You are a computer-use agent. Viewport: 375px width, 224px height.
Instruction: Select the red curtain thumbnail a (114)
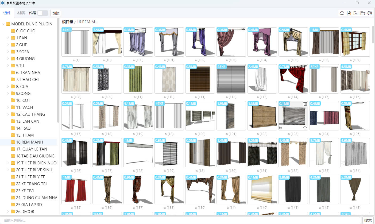(x=293, y=79)
